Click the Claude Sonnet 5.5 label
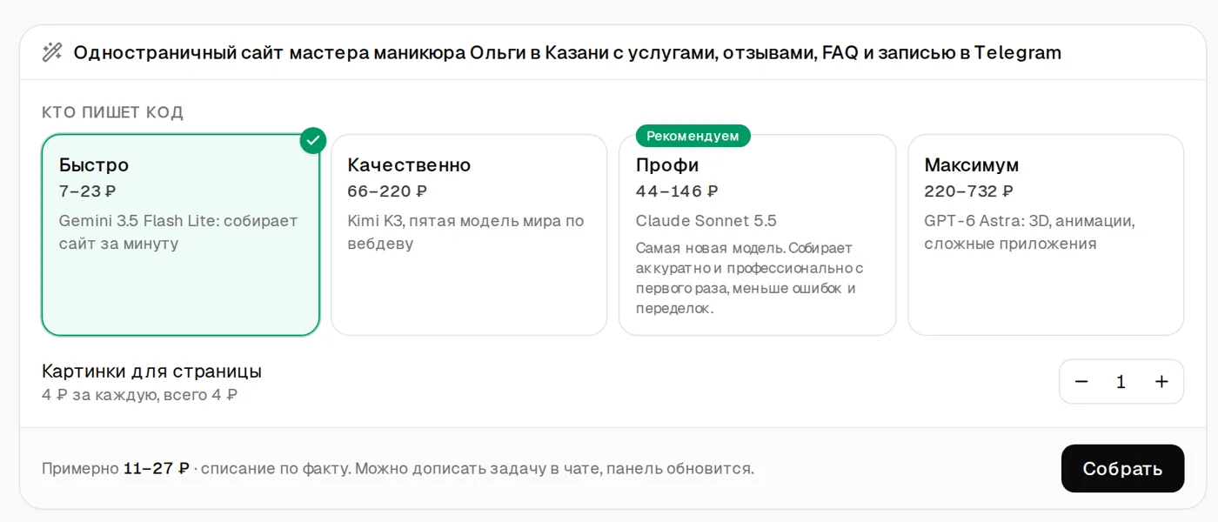Image resolution: width=1218 pixels, height=522 pixels. 706,221
